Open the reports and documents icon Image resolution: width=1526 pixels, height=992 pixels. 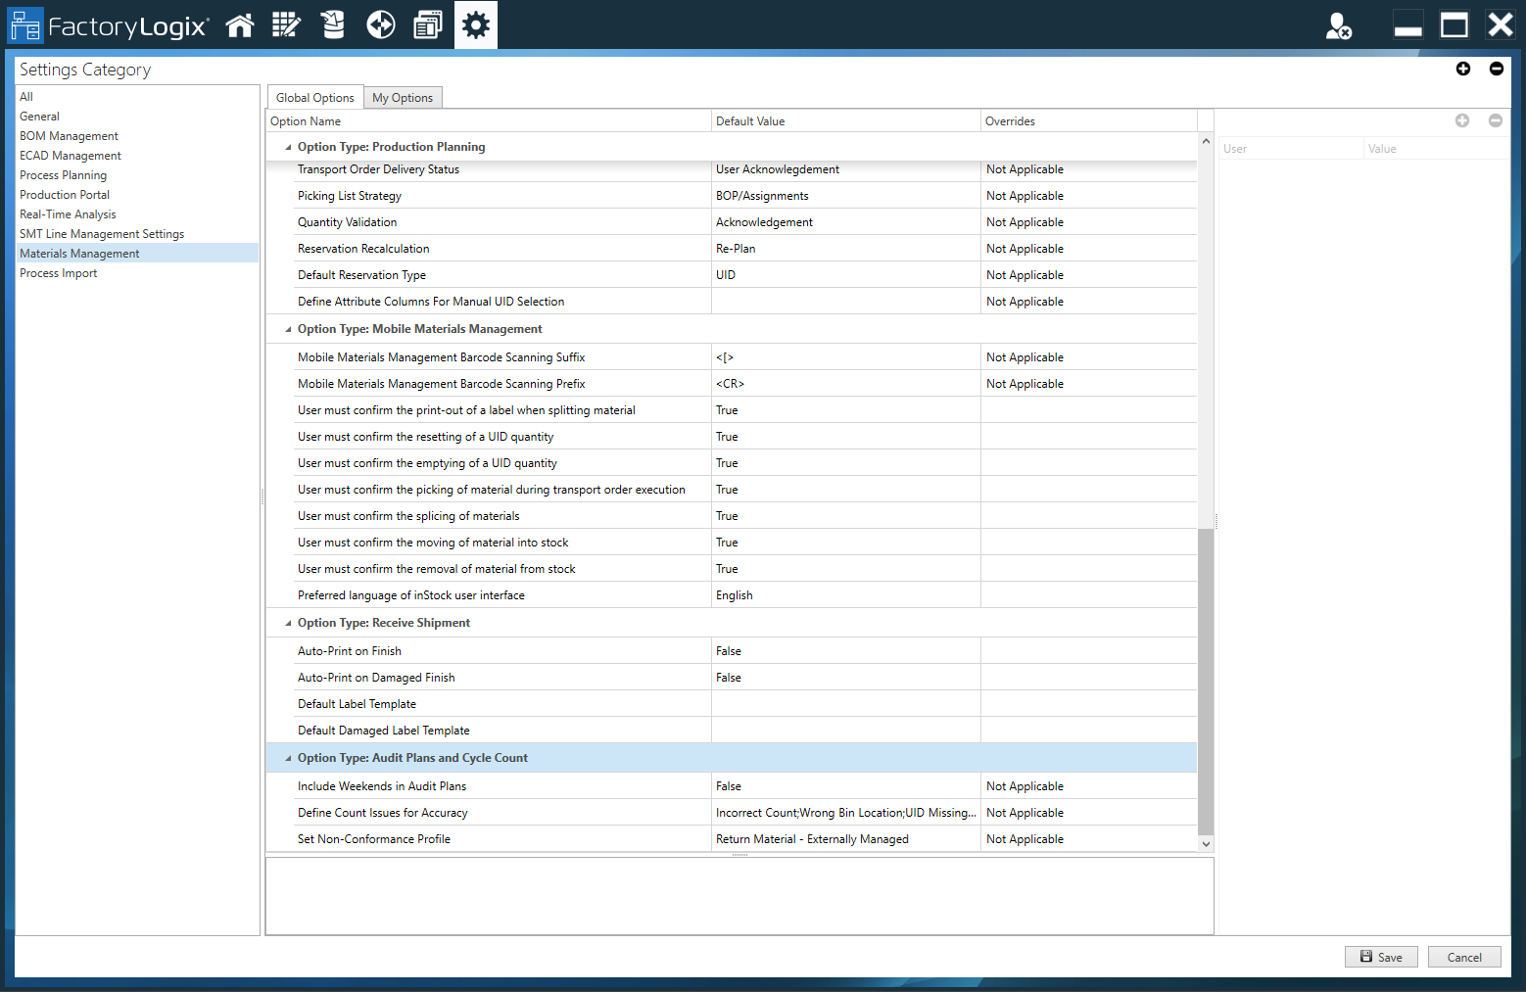428,24
